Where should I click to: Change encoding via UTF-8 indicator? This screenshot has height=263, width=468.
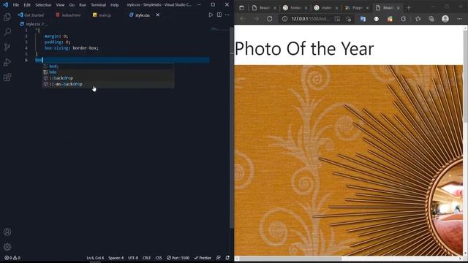tap(133, 258)
